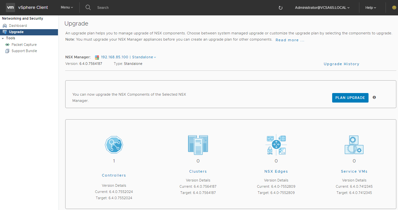Click the Controllers count 1
Image resolution: width=398 pixels, height=210 pixels.
tap(114, 161)
